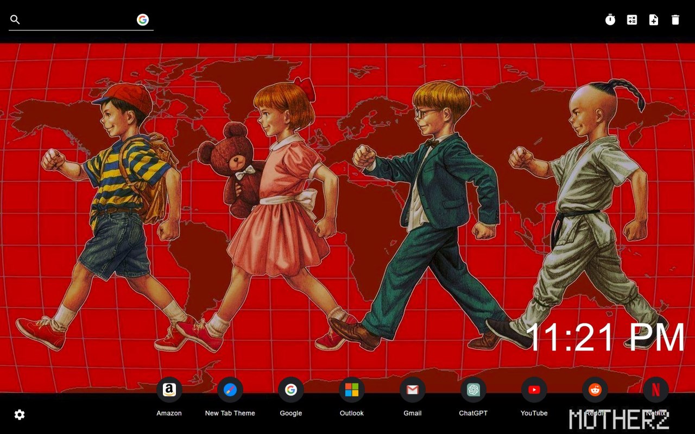
Task: Launch the ChatGPT shortcut
Action: point(473,390)
